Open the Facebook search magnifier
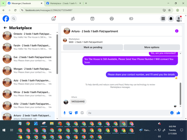The height and width of the screenshot is (140, 187). (x=13, y=19)
